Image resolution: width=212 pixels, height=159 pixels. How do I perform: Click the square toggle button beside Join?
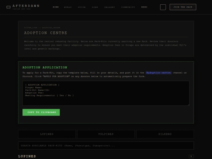coord(163,7)
